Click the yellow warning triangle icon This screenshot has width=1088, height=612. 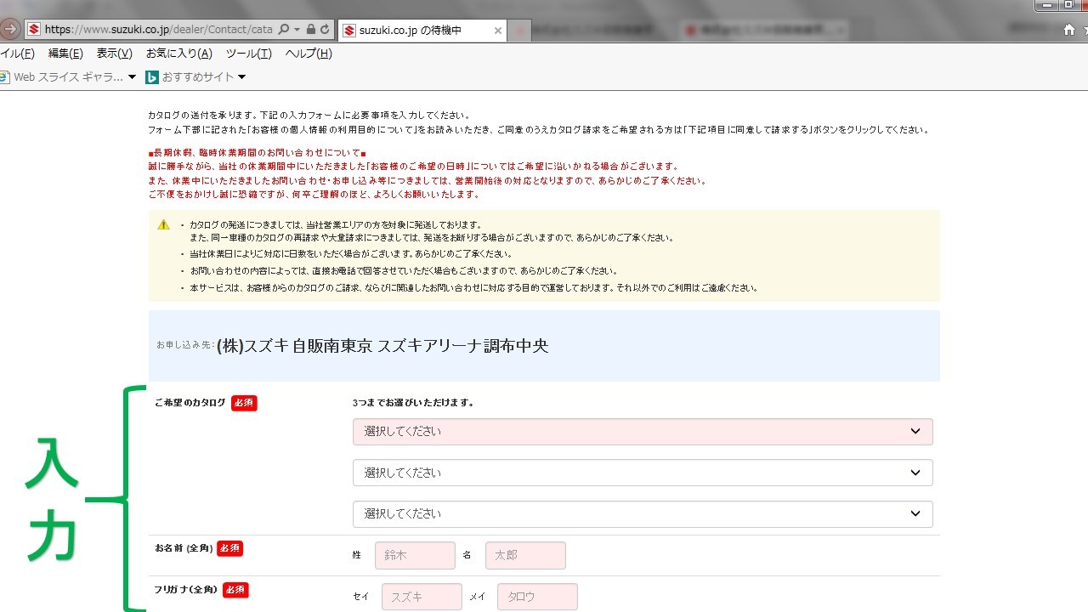pyautogui.click(x=163, y=224)
